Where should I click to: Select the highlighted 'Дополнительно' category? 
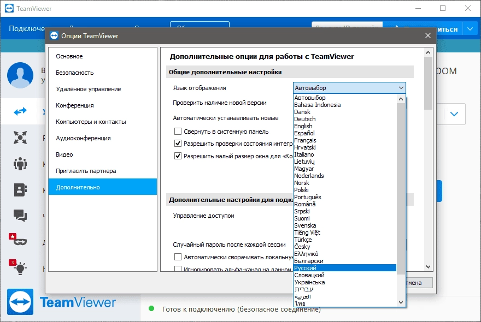point(103,187)
